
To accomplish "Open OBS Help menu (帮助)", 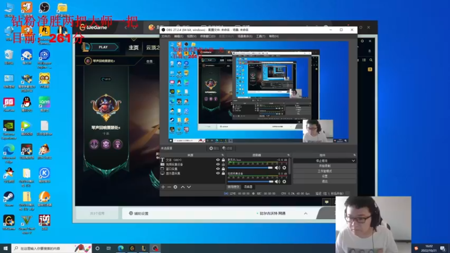I will click(274, 37).
